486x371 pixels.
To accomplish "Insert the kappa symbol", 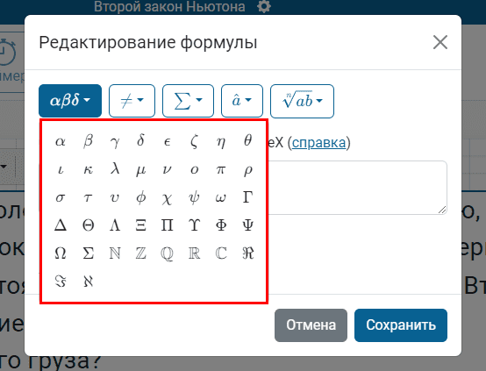I will (89, 169).
